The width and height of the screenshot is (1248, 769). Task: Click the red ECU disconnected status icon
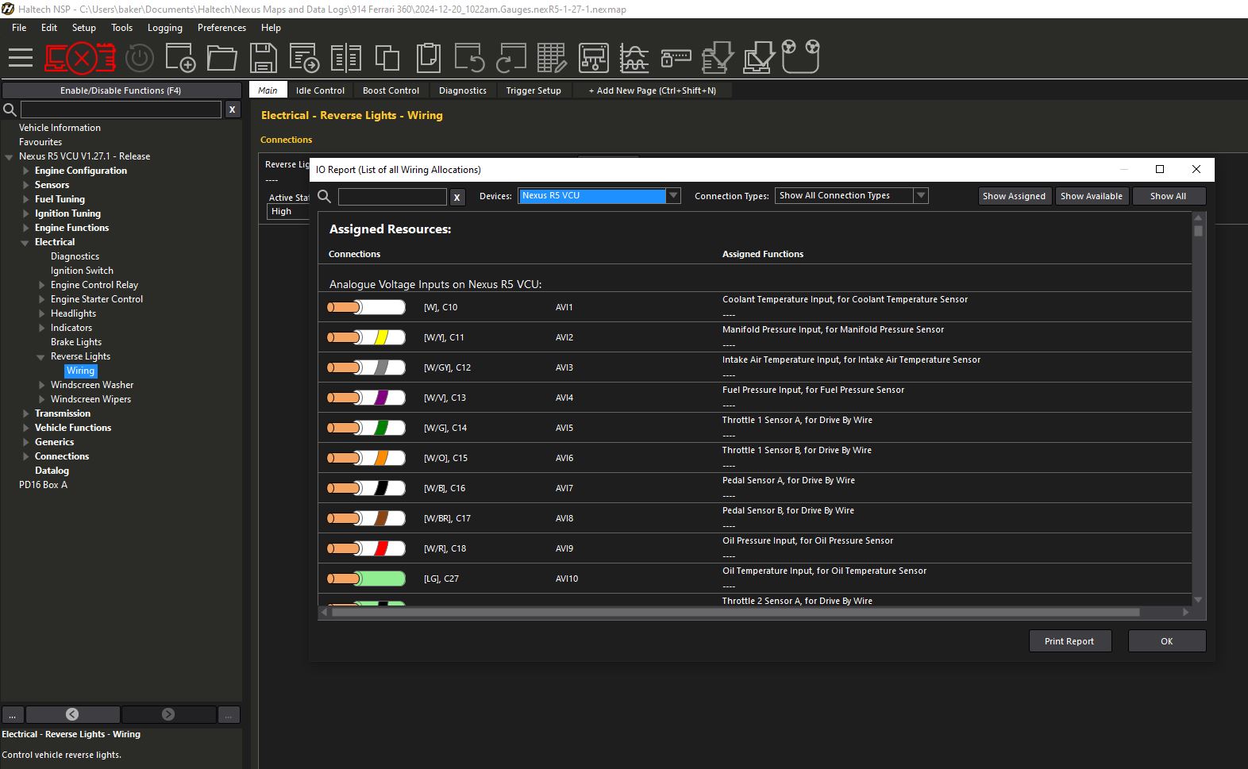point(79,58)
